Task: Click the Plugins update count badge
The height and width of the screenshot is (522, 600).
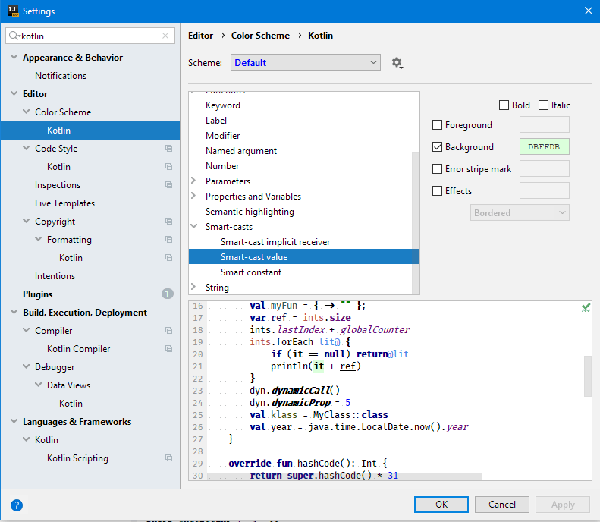Action: point(167,294)
